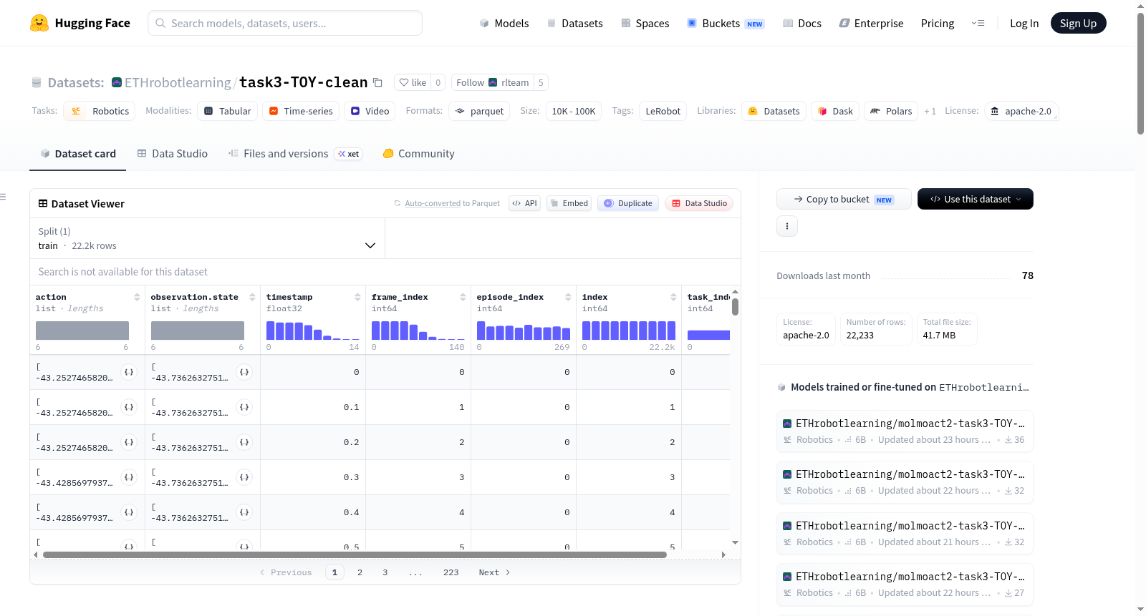Expand action cell in timestamp 0 row
This screenshot has height=616, width=1146.
tap(129, 372)
